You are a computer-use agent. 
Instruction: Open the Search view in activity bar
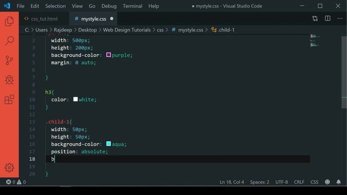9,41
